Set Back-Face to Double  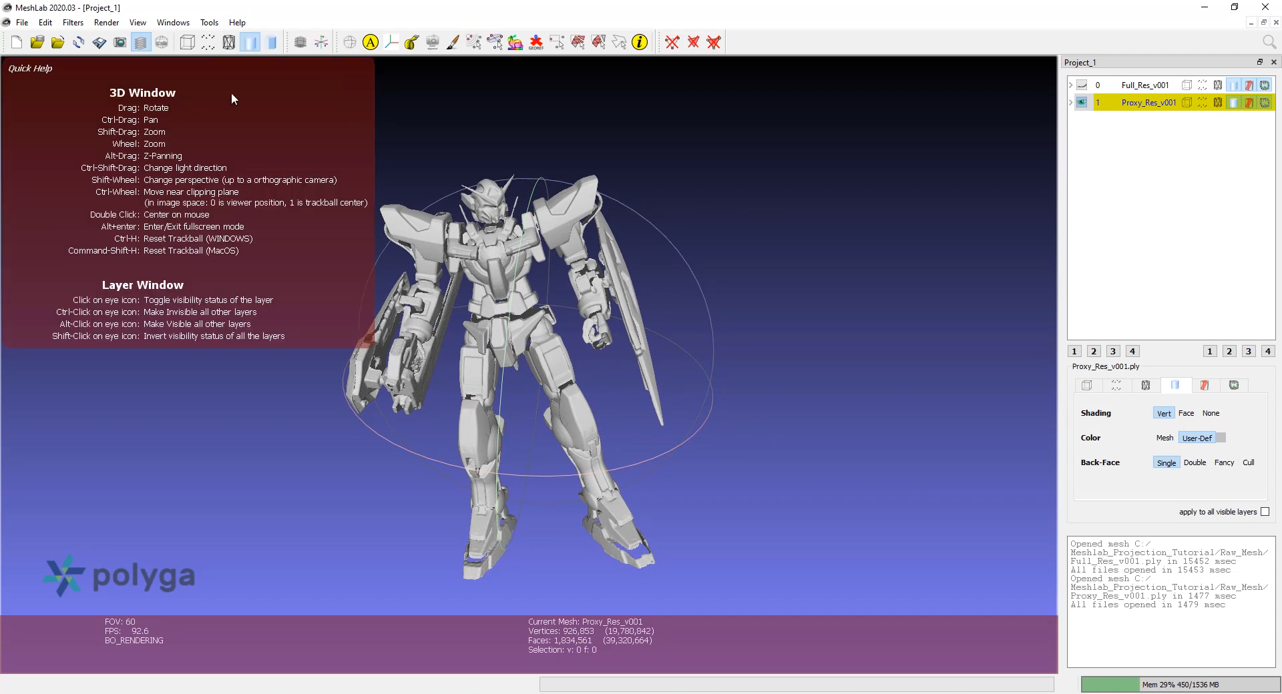point(1195,463)
